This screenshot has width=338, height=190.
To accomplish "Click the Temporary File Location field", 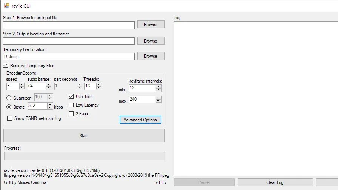I will pyautogui.click(x=69, y=57).
